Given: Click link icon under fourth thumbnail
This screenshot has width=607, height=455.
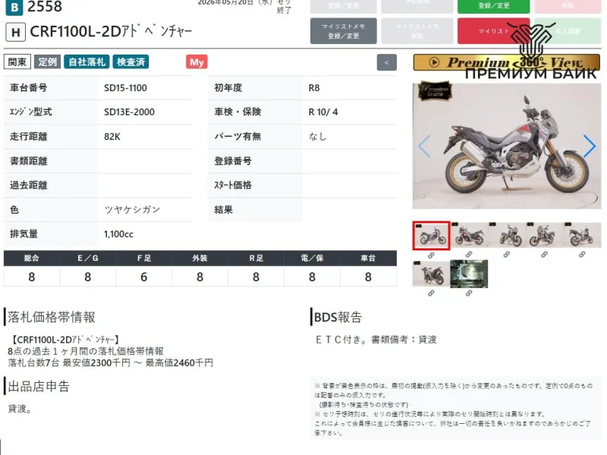Looking at the screenshot, I should [544, 255].
